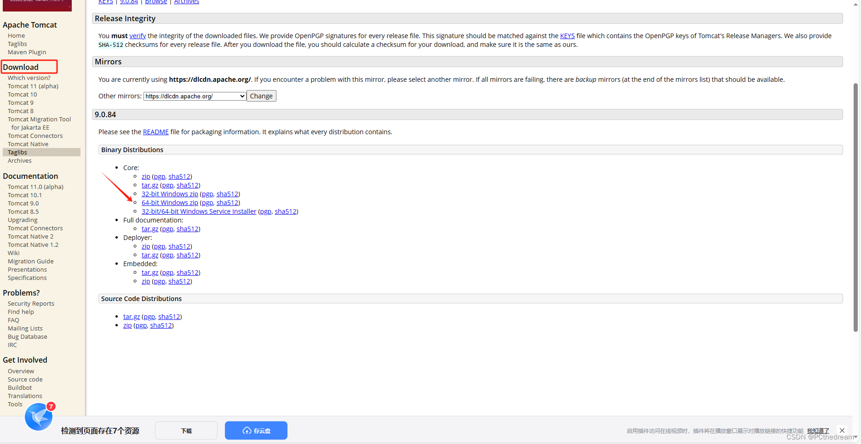Open the Translations sidebar link
Screen dimensions: 861x444
point(25,396)
